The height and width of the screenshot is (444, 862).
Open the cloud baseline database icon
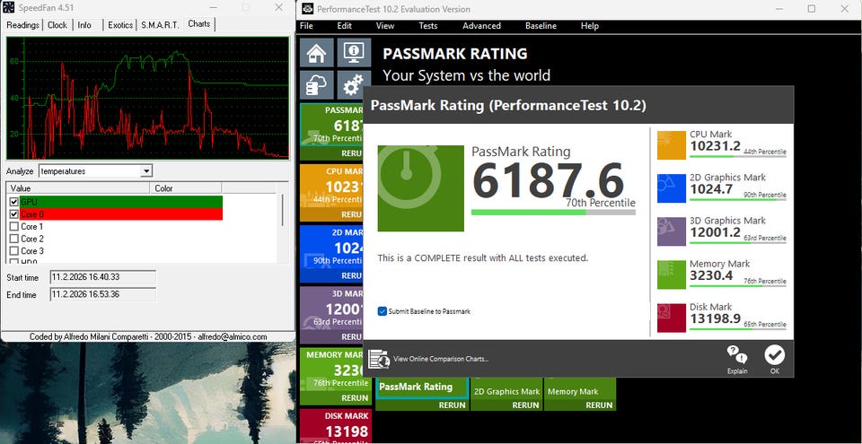coord(317,85)
